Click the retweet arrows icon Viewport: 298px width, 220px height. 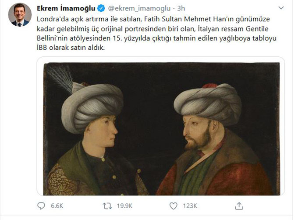coord(107,206)
